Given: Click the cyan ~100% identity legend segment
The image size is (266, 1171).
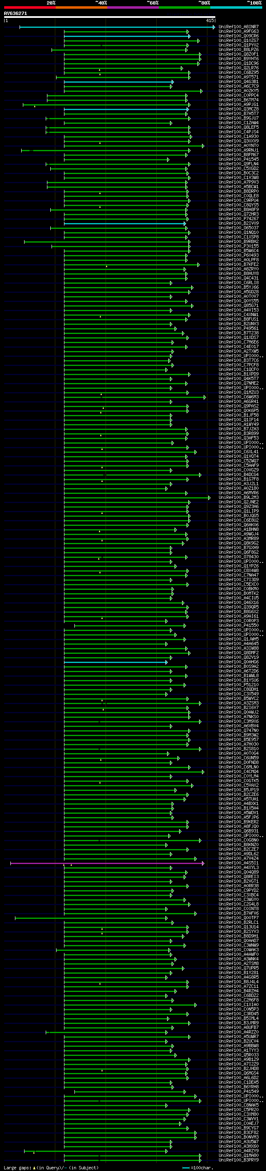Looking at the screenshot, I should (x=236, y=7).
